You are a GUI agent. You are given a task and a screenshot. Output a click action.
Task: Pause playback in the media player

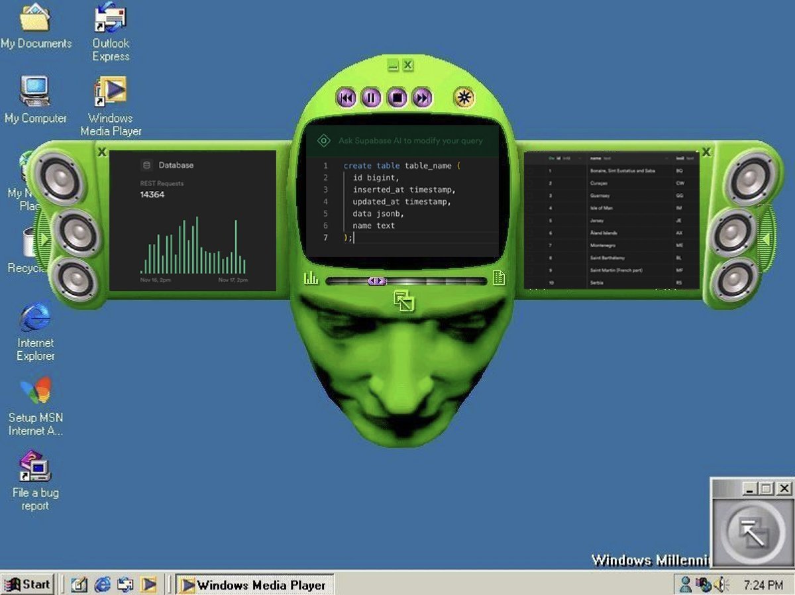click(x=371, y=98)
